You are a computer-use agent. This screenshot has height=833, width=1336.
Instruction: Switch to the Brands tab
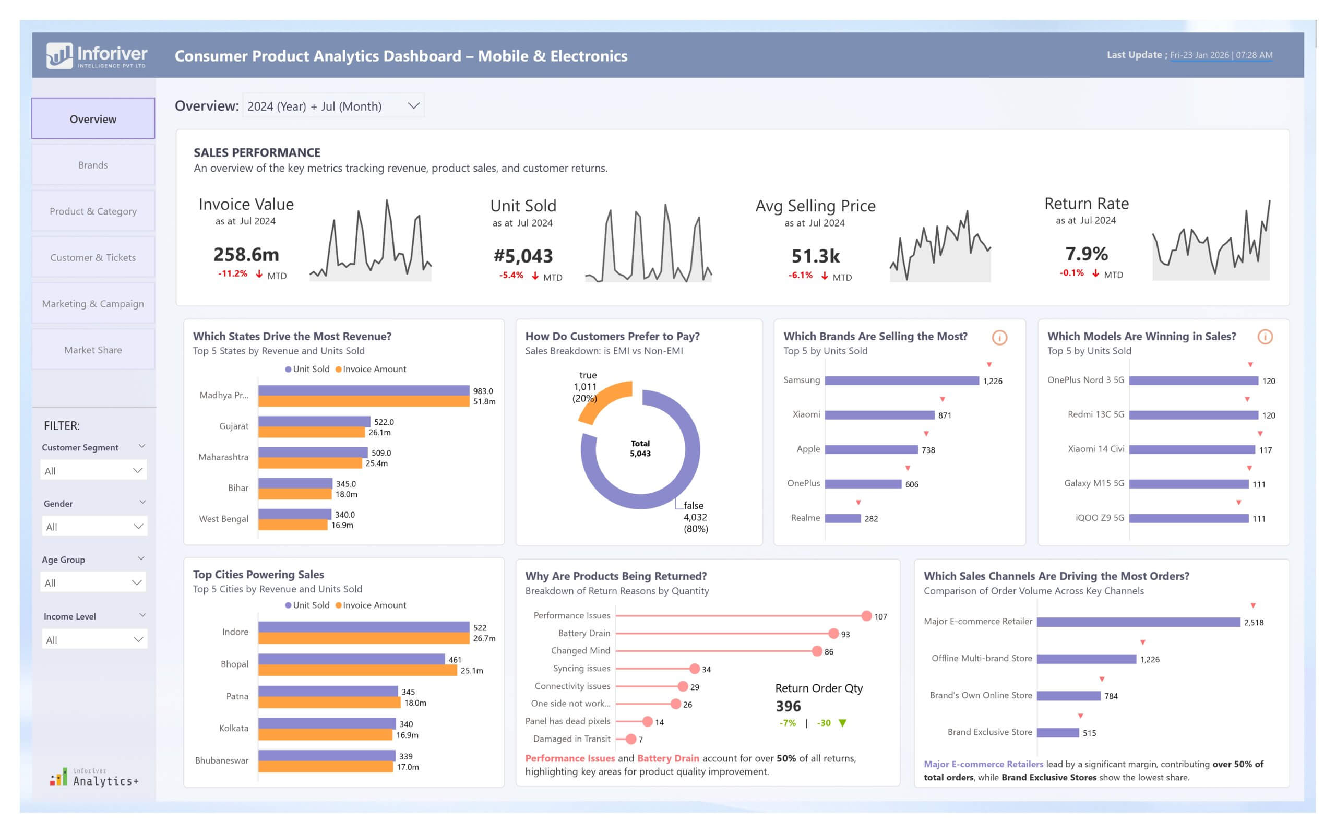93,165
